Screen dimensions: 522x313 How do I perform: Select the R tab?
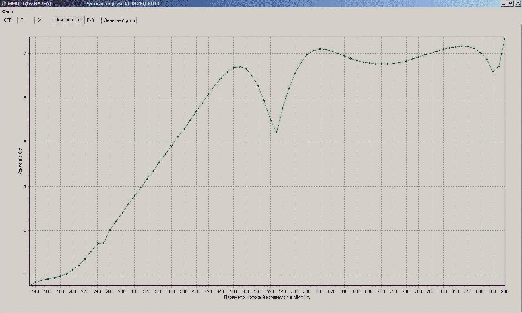click(x=22, y=20)
